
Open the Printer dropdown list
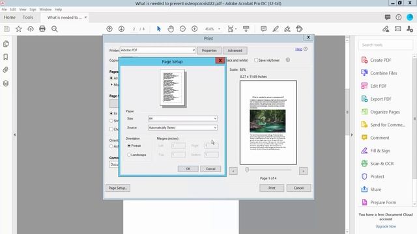[x=158, y=50]
